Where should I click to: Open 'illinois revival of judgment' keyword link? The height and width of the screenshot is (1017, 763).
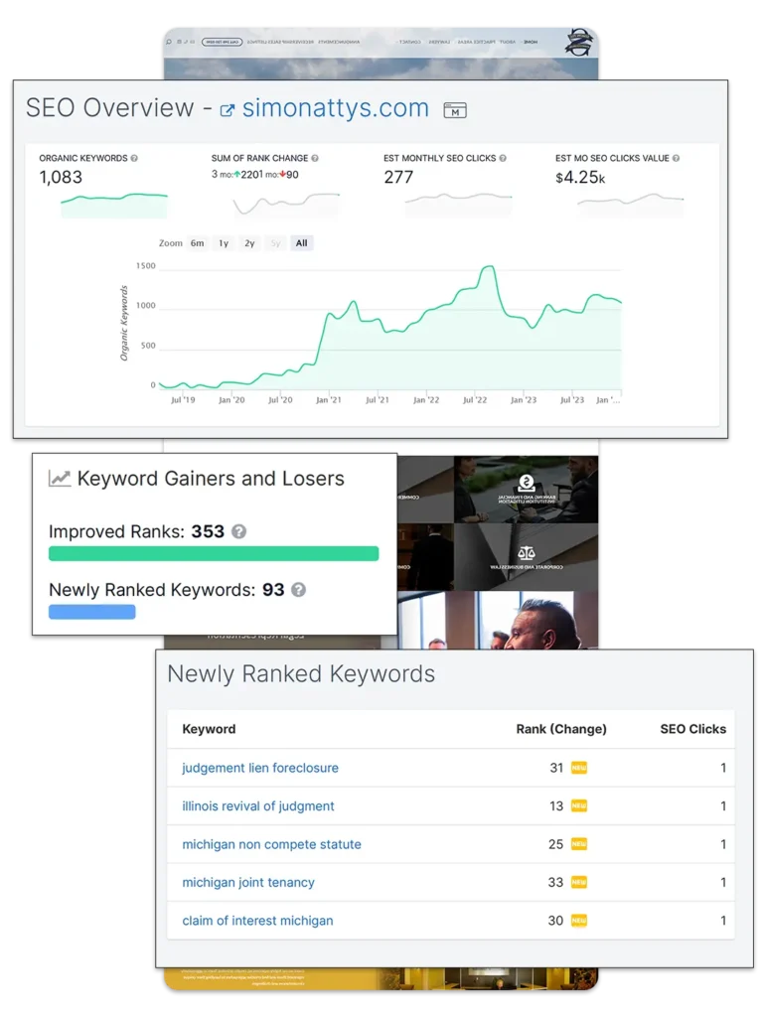(258, 806)
